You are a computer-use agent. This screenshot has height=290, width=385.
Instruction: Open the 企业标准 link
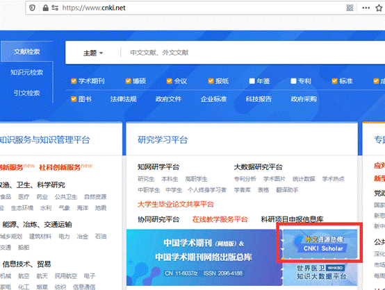click(213, 99)
